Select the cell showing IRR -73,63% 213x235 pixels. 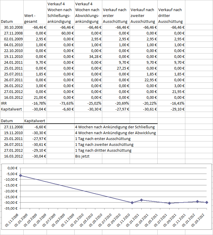pyautogui.click(x=61, y=103)
